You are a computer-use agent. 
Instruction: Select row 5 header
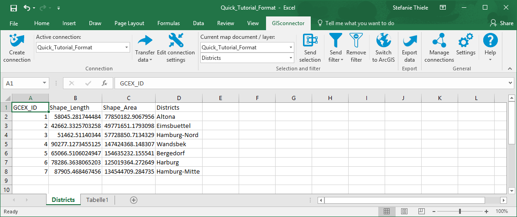(6, 144)
